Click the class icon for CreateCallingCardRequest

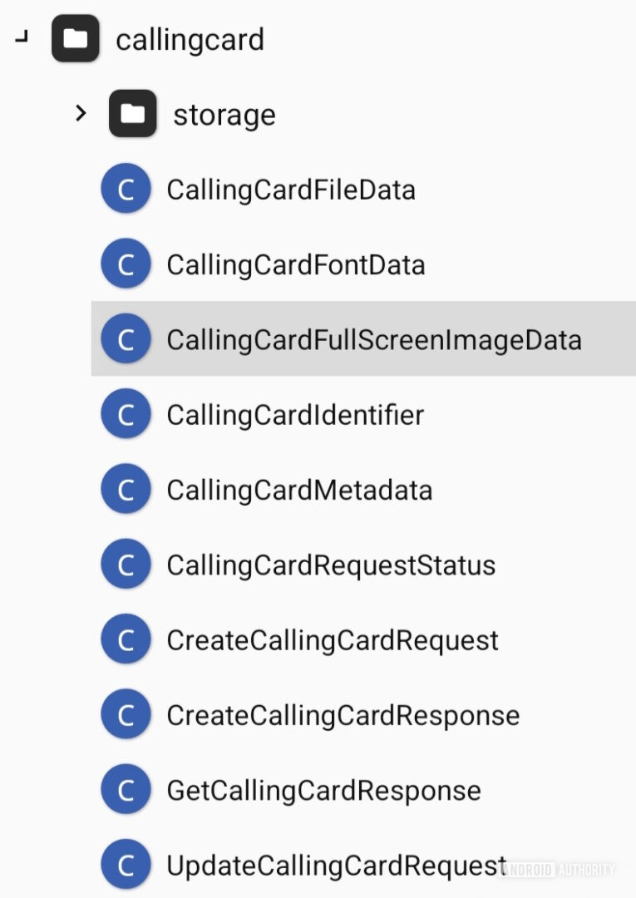[x=126, y=639]
